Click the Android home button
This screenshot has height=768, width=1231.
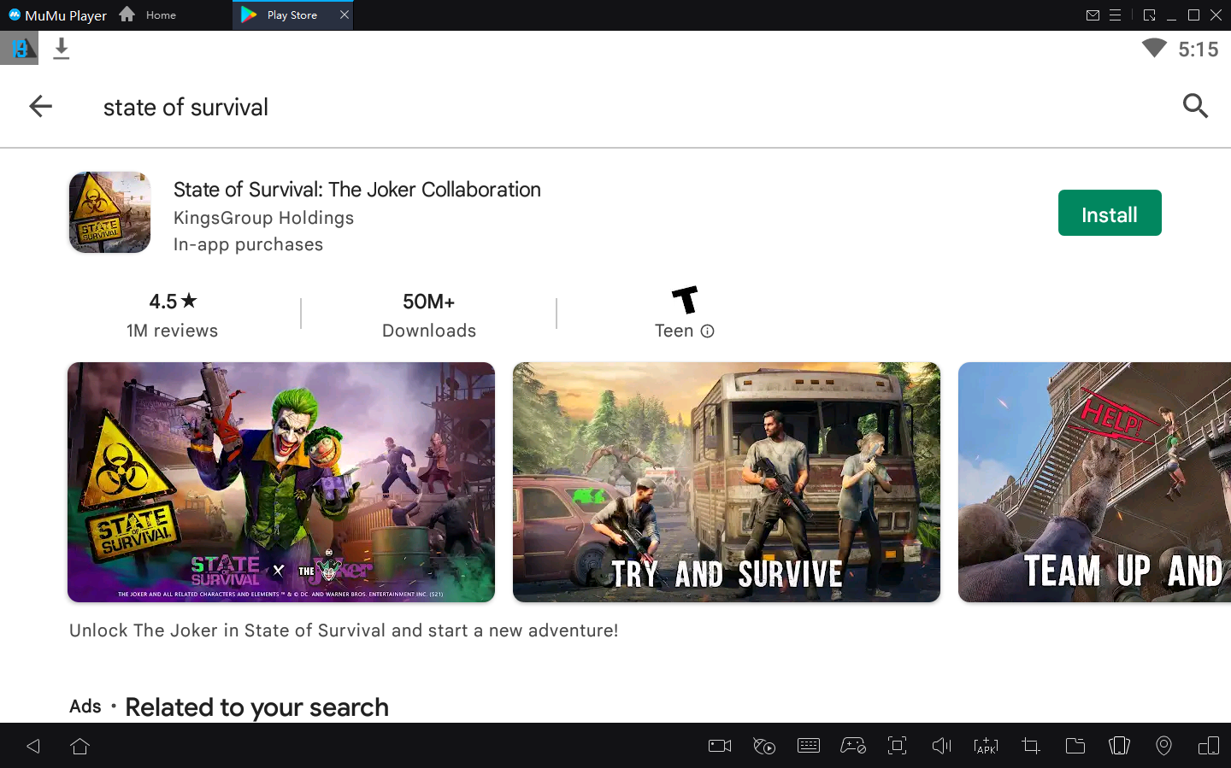pyautogui.click(x=80, y=747)
